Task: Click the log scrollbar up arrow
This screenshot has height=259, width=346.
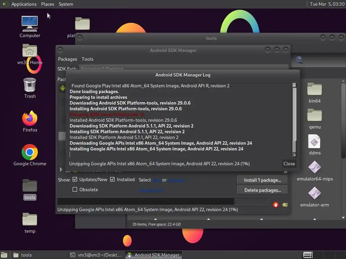Action: pyautogui.click(x=294, y=85)
